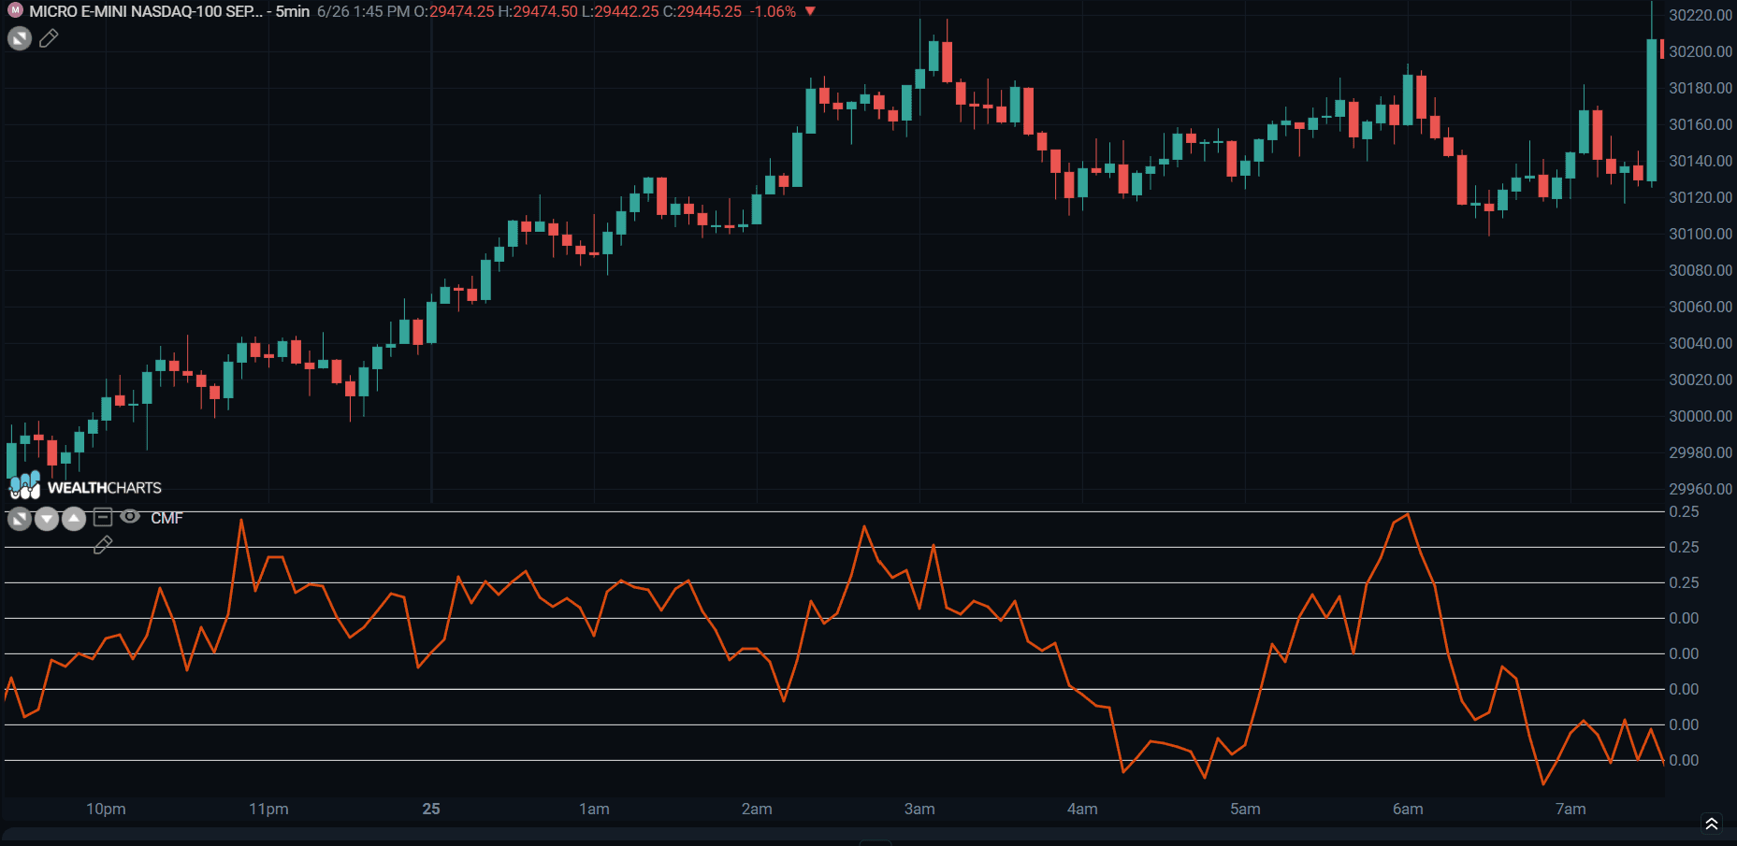The height and width of the screenshot is (846, 1737).
Task: Open the MICRO E-MINI NASDAQ-100 symbol title
Action: pyautogui.click(x=146, y=11)
